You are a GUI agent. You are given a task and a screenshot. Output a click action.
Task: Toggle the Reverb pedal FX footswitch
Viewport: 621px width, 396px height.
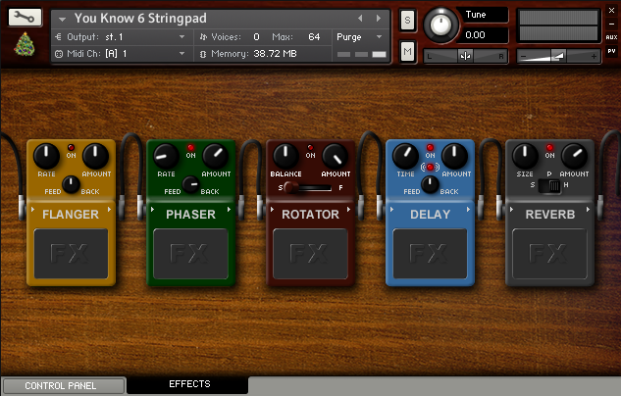click(549, 255)
